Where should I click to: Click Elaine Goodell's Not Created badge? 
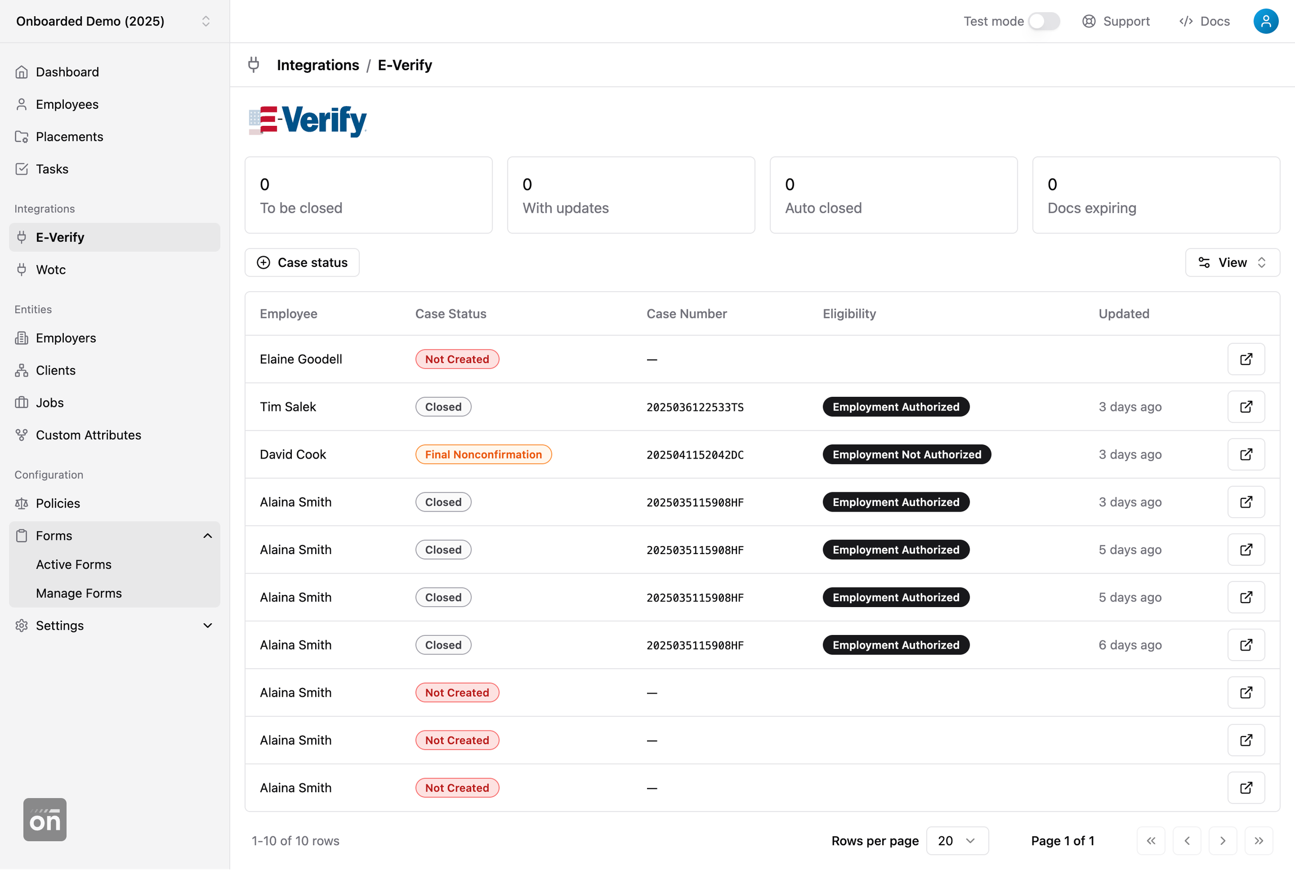(x=457, y=359)
